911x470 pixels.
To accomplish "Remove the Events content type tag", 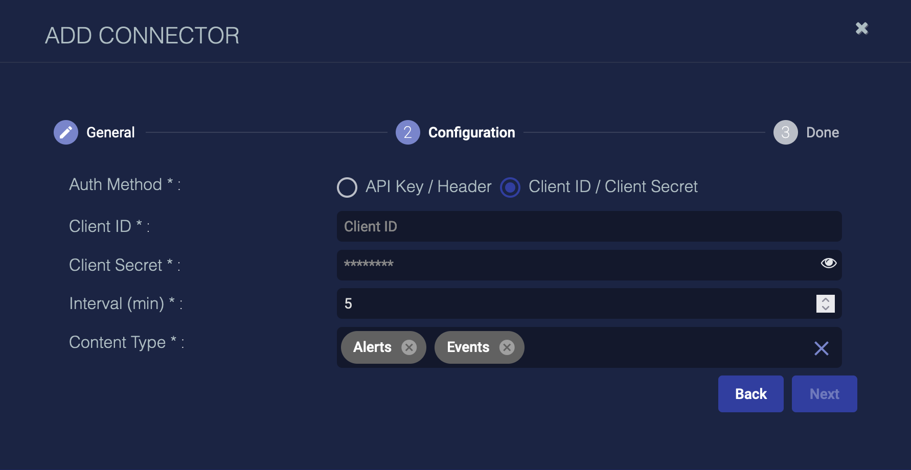I will click(507, 347).
